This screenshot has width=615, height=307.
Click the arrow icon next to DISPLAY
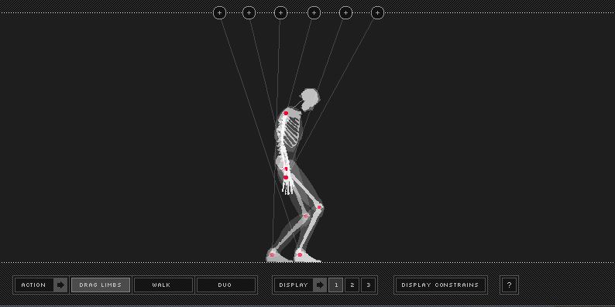click(x=320, y=285)
